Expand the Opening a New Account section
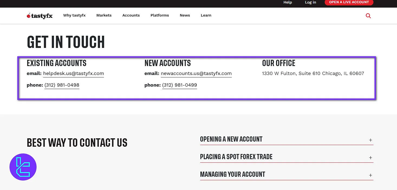Viewport: 397px width, 190px height. 370,140
